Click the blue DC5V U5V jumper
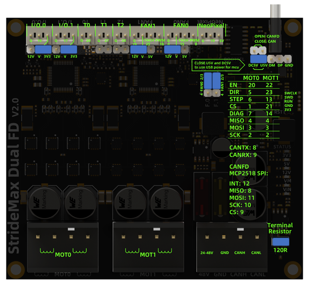This screenshot has width=311, height=287. pyautogui.click(x=258, y=59)
